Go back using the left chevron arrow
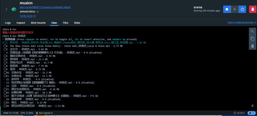257x116 pixels. pyautogui.click(x=6, y=9)
